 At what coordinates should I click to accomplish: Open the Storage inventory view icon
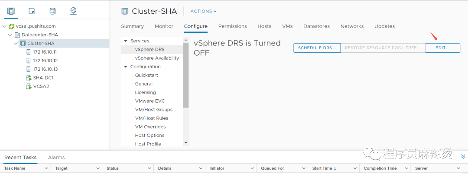pos(52,11)
